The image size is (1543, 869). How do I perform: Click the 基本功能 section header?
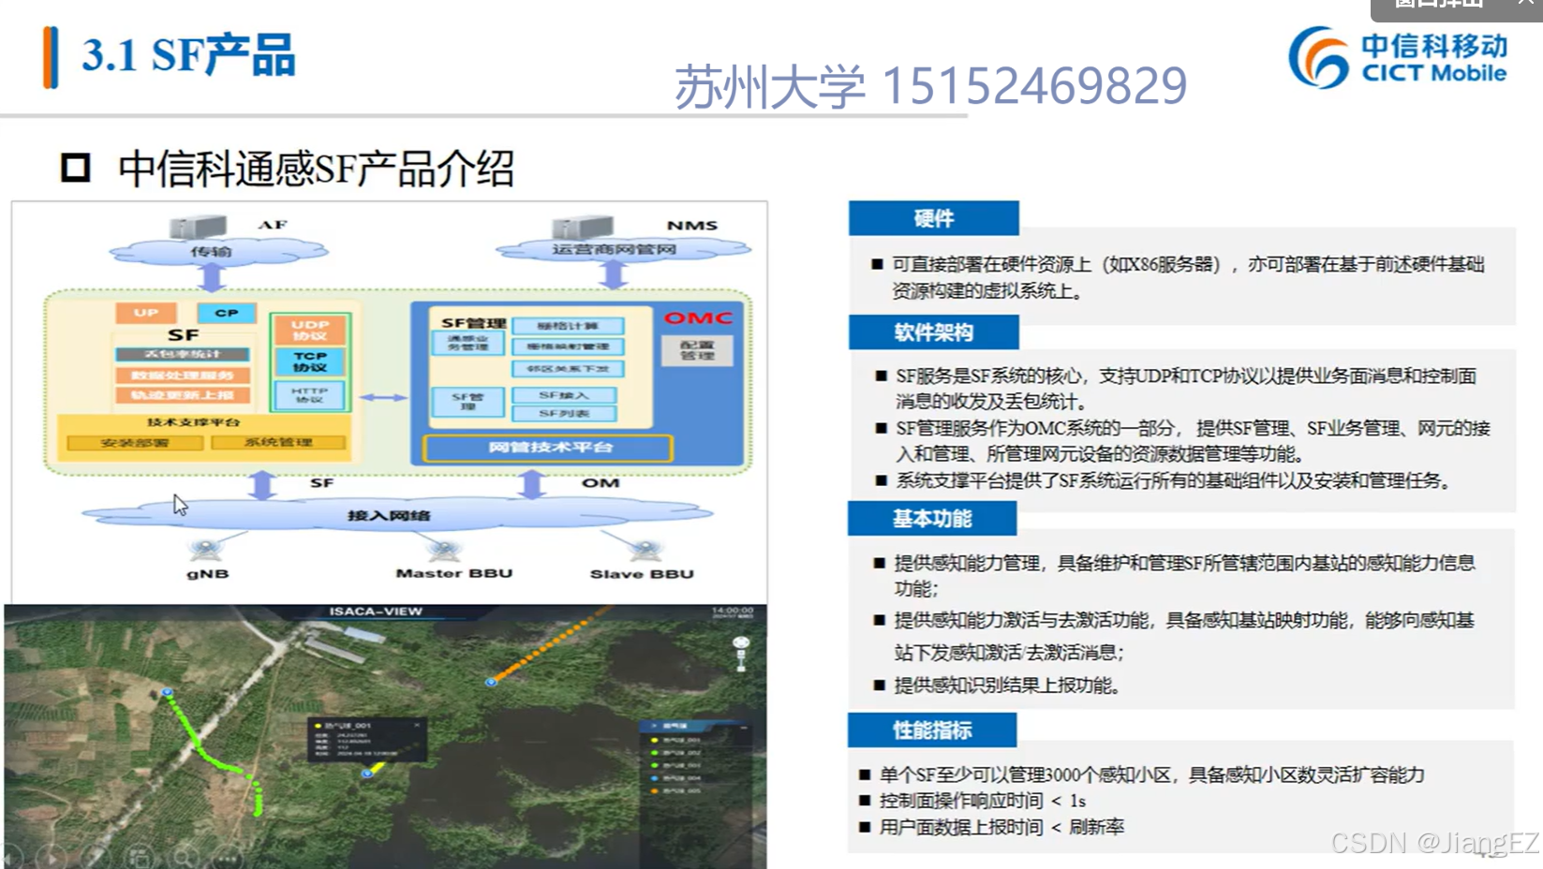pyautogui.click(x=932, y=518)
